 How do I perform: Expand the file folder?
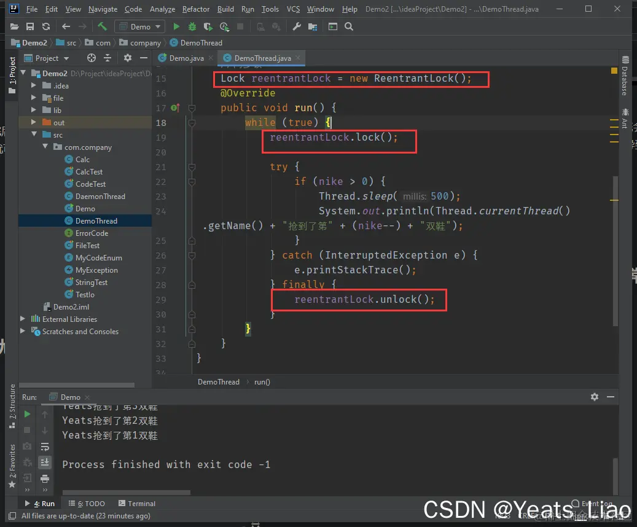pos(34,98)
